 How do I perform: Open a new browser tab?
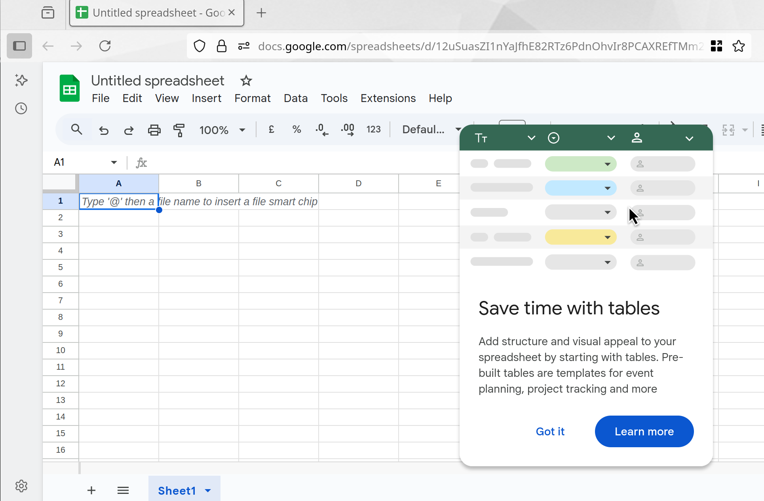click(261, 13)
